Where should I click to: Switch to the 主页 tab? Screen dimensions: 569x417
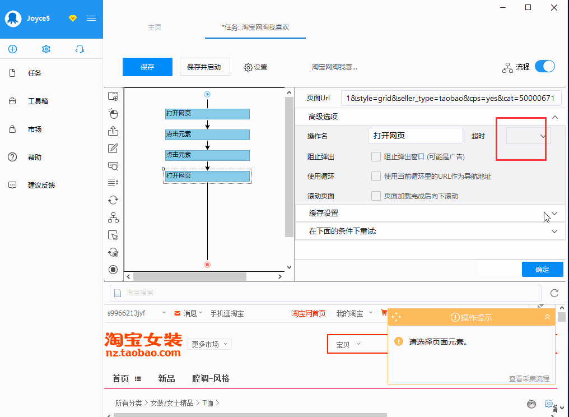coord(155,27)
